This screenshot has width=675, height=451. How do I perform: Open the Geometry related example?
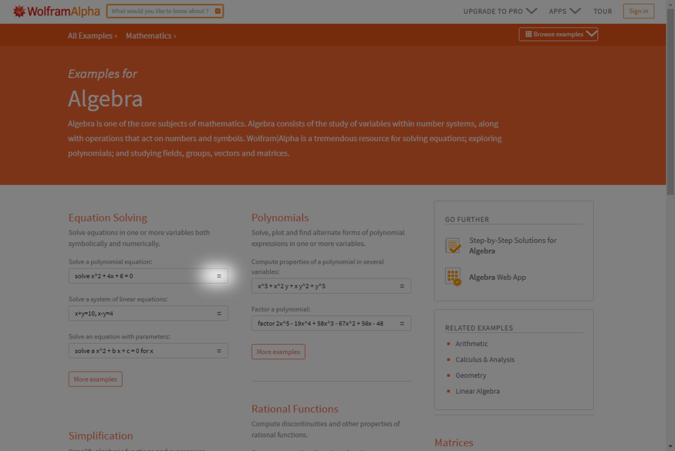coord(471,375)
